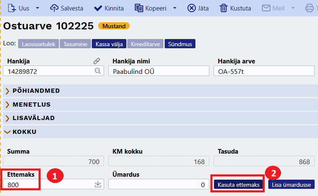318x196 pixels.
Task: Click the Ettemaks field containing 800
Action: 53,184
